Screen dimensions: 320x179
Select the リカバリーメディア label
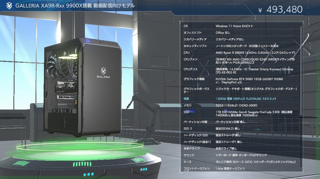(x=195, y=39)
